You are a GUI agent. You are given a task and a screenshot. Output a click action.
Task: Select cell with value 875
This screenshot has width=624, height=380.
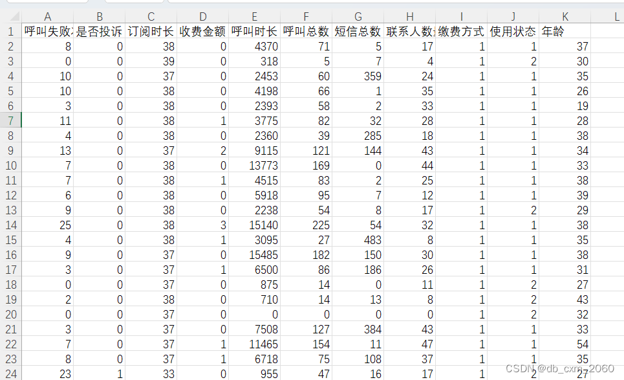pos(254,284)
